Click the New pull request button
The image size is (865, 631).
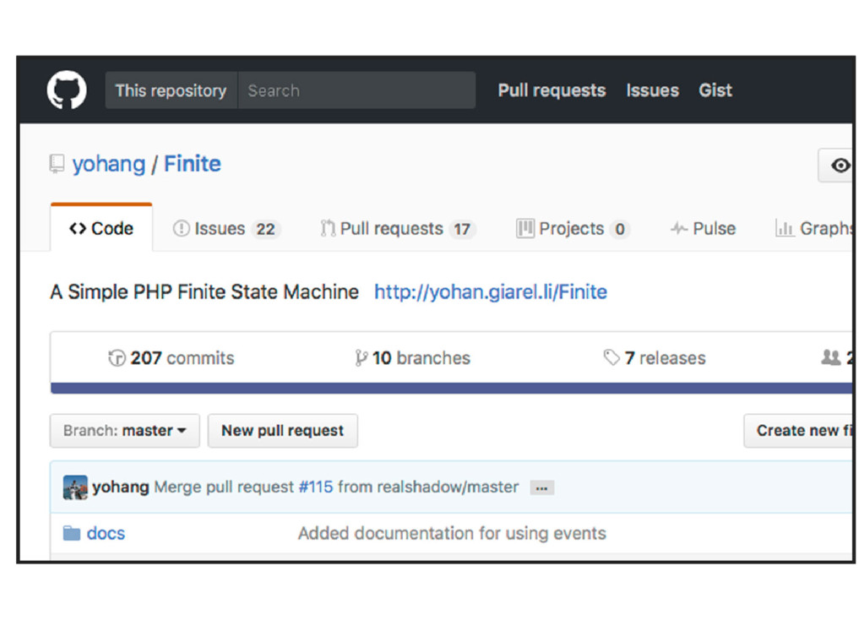[282, 431]
